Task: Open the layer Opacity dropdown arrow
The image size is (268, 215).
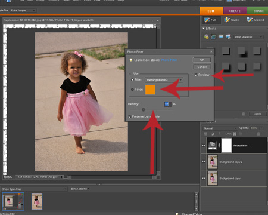Action: coord(261,128)
